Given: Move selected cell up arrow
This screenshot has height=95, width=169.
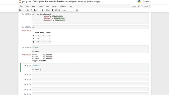Looking at the screenshot, I should [39, 10].
